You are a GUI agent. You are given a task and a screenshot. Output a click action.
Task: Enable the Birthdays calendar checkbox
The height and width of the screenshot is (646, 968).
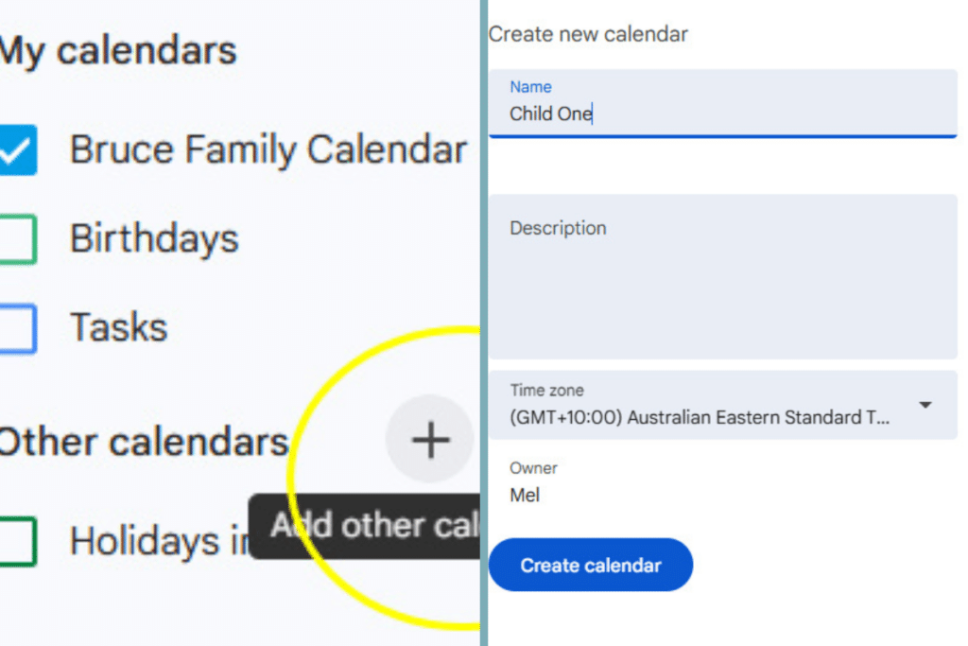click(19, 238)
